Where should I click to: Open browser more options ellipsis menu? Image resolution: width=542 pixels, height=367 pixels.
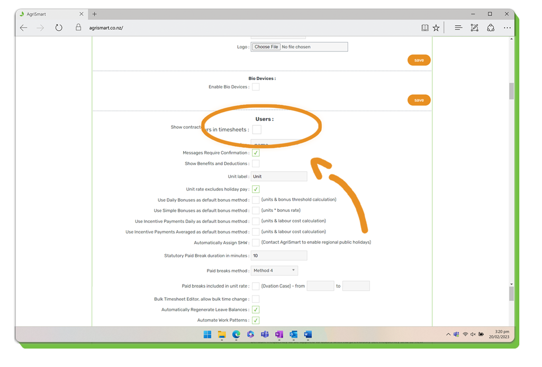507,28
